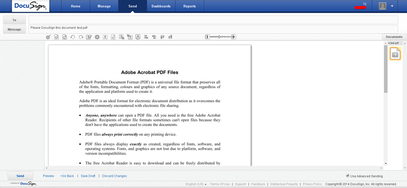Rotate page counterclockwise icon
The image size is (407, 188).
pyautogui.click(x=73, y=37)
